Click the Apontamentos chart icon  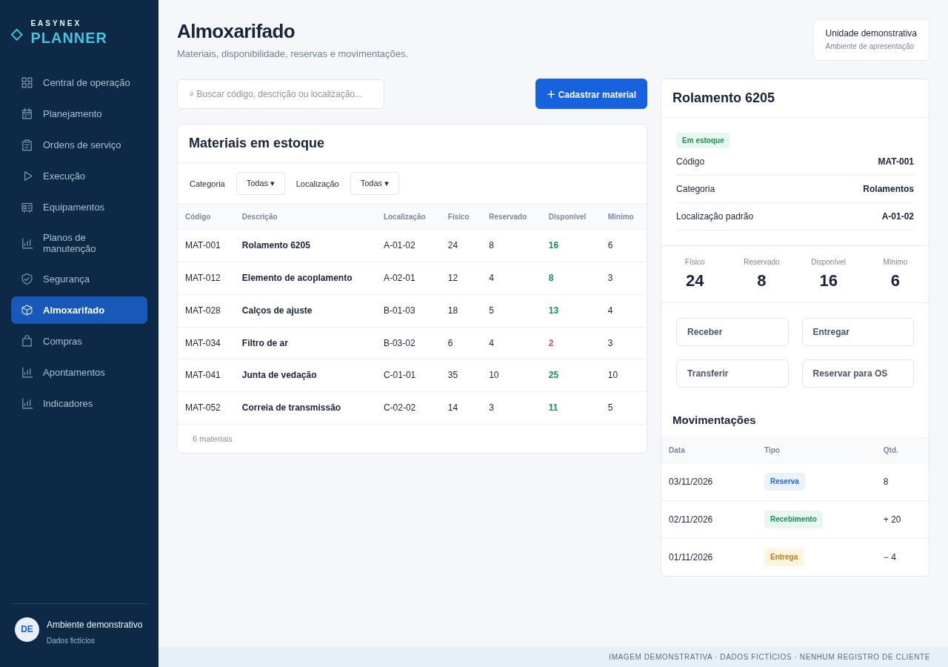point(27,372)
